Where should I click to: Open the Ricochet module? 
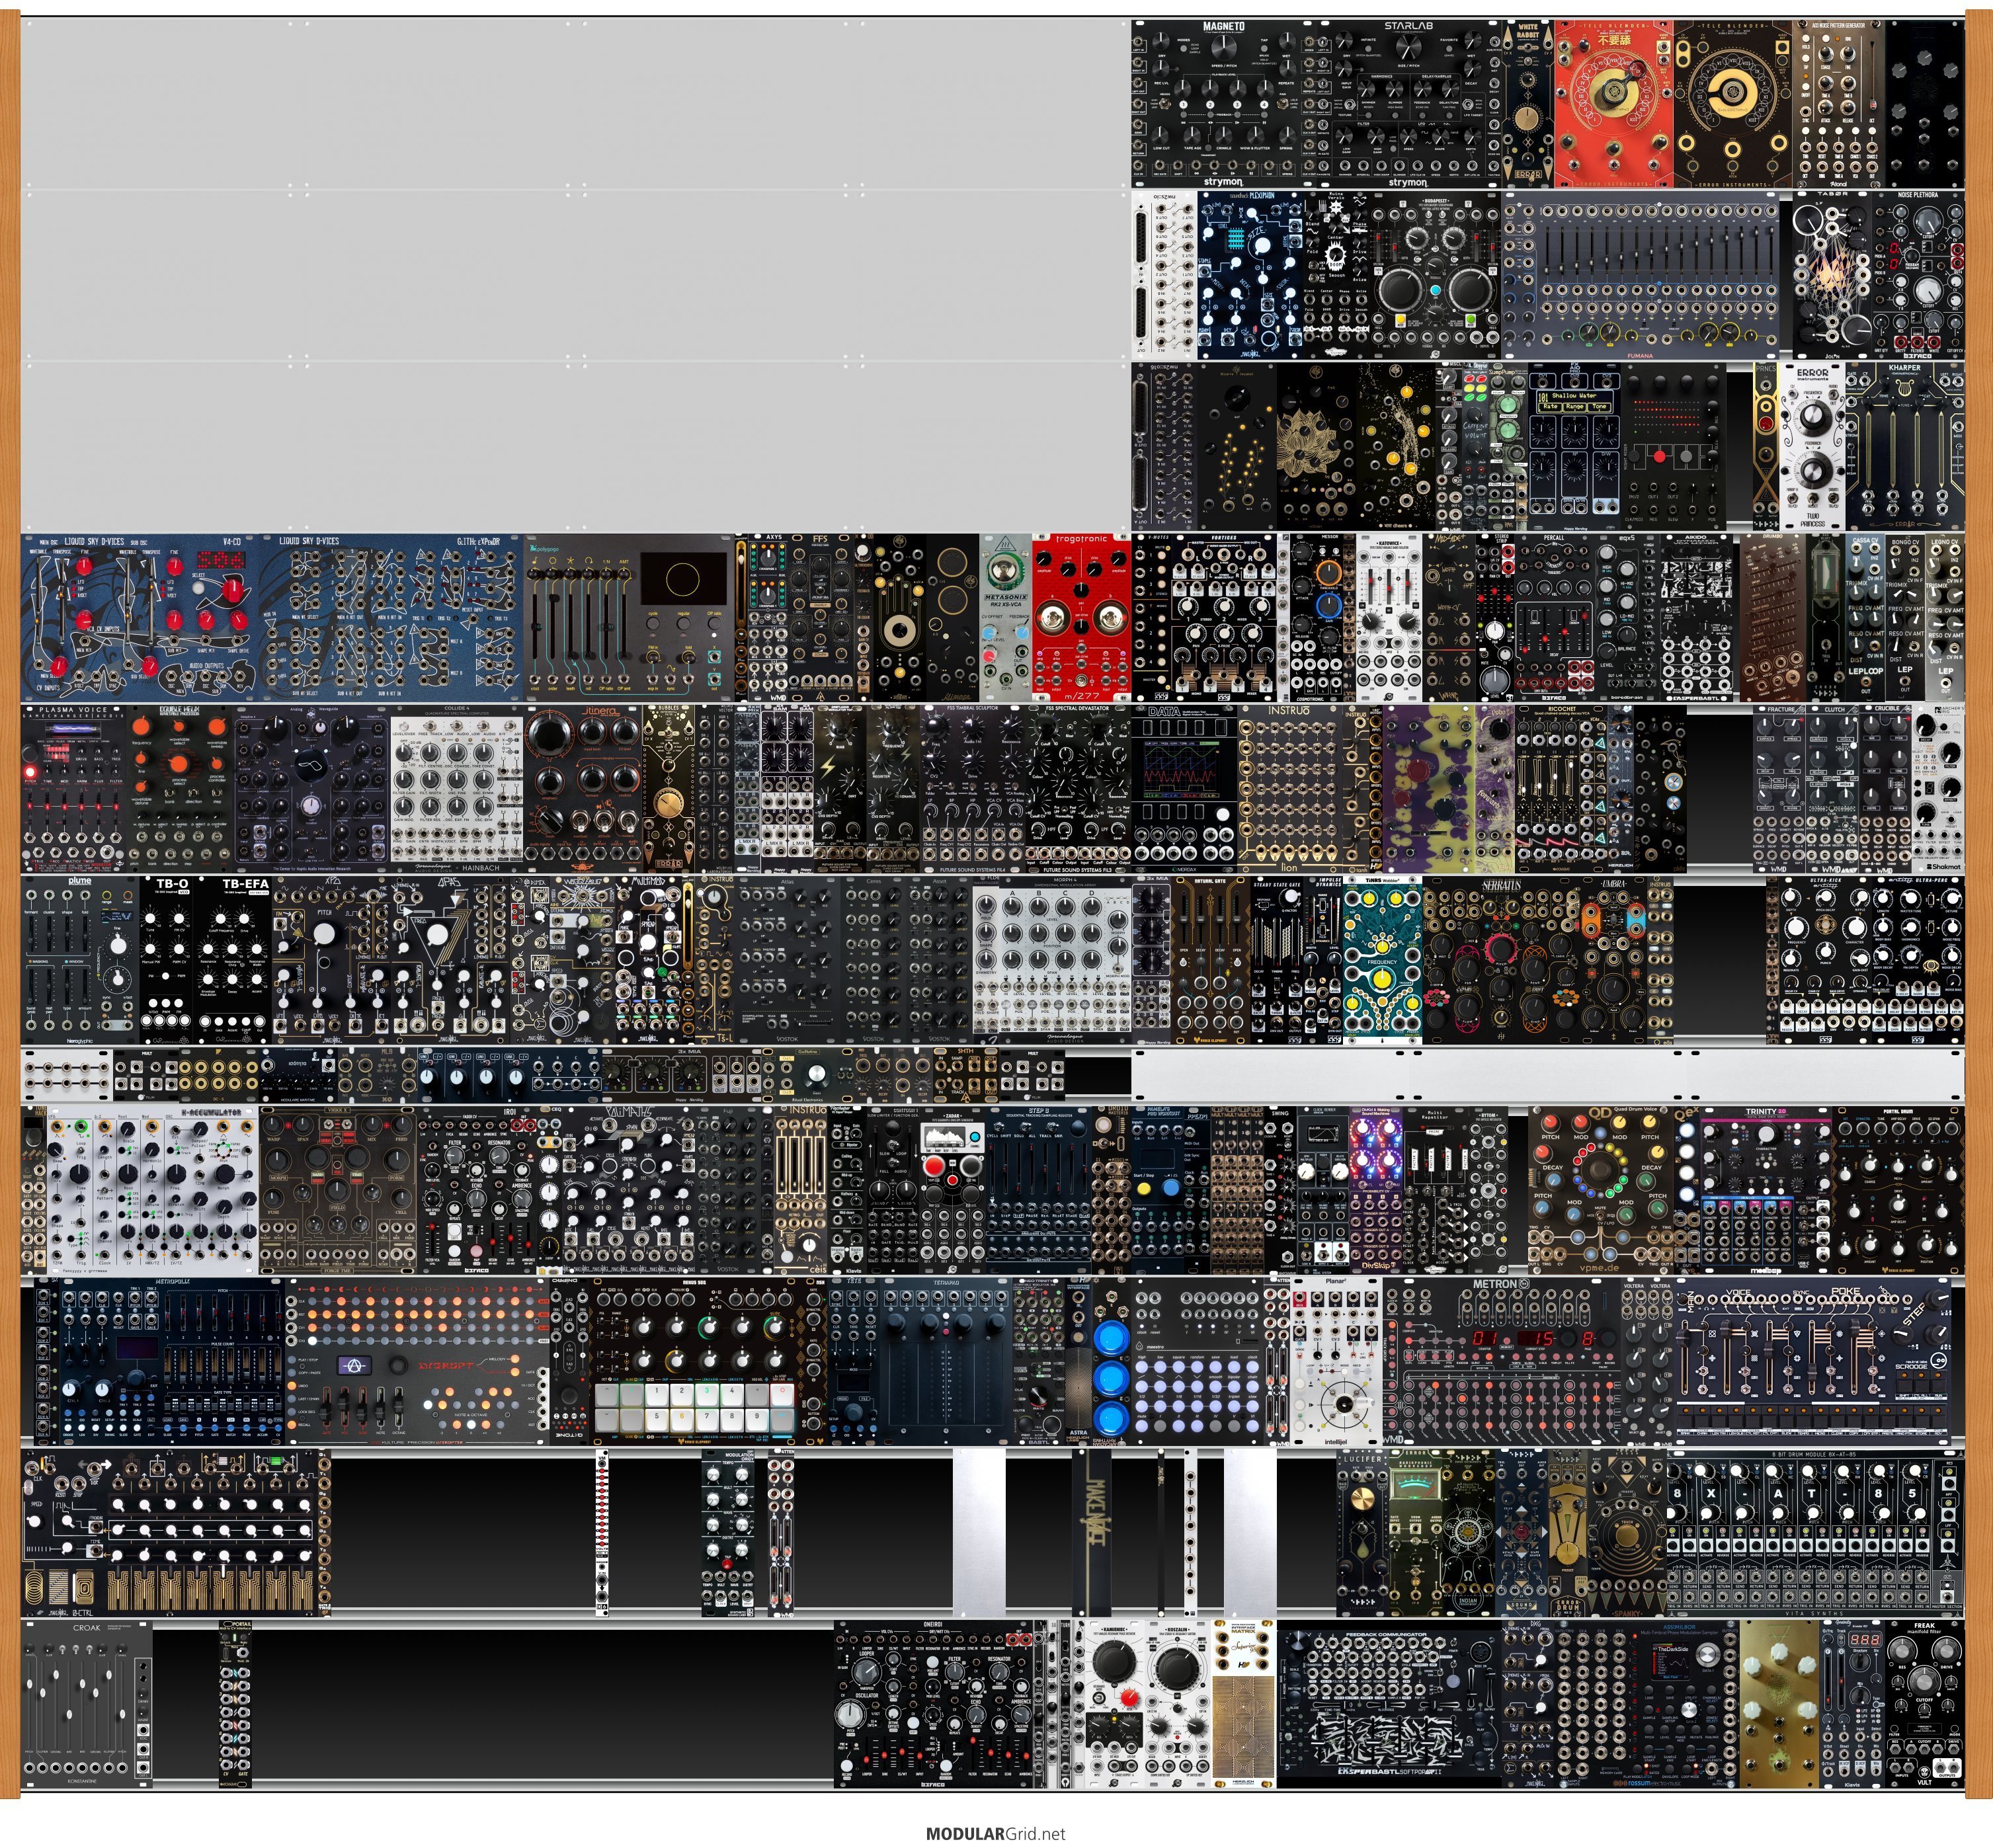[1561, 788]
